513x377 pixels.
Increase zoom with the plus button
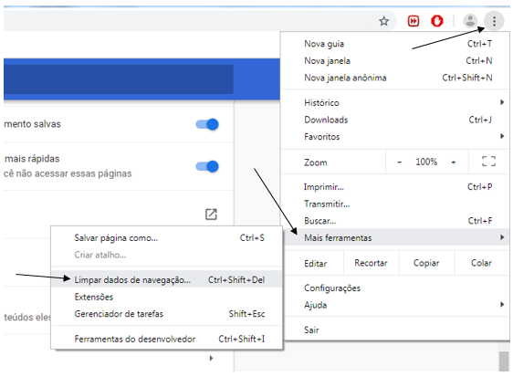click(454, 162)
